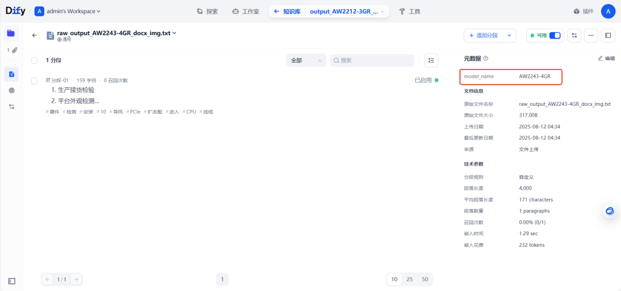Click the #线缆 keyword tag

206,112
